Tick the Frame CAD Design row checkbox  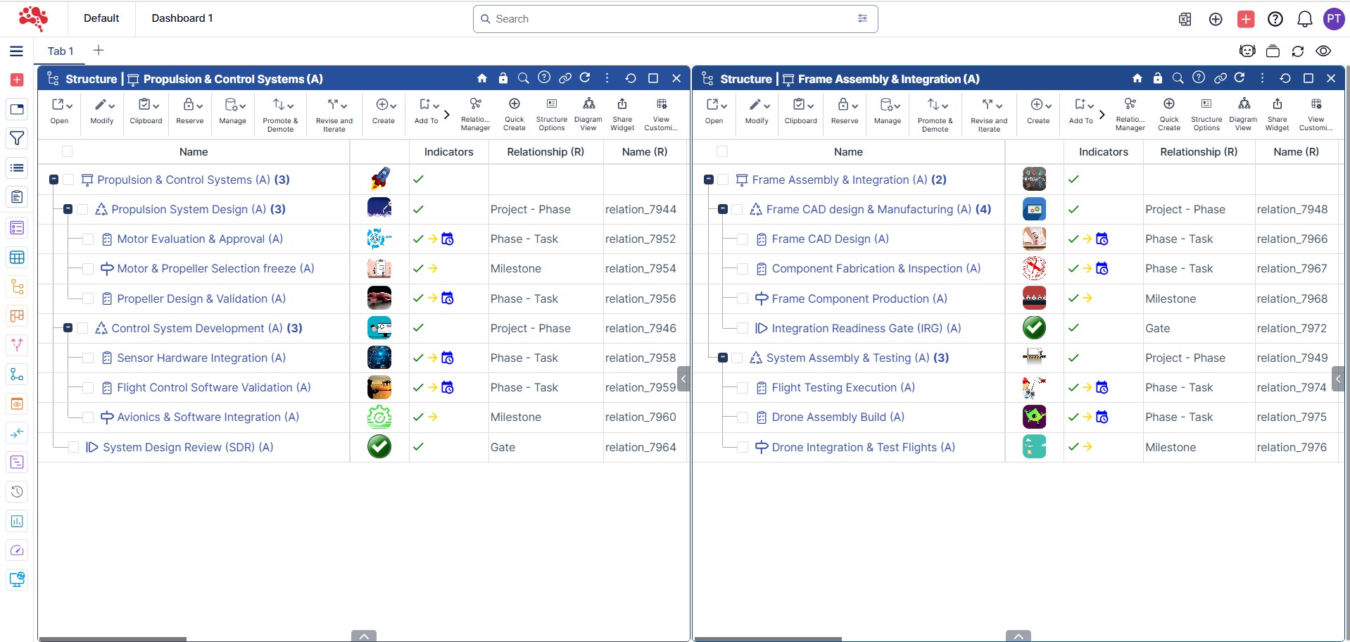pos(743,239)
